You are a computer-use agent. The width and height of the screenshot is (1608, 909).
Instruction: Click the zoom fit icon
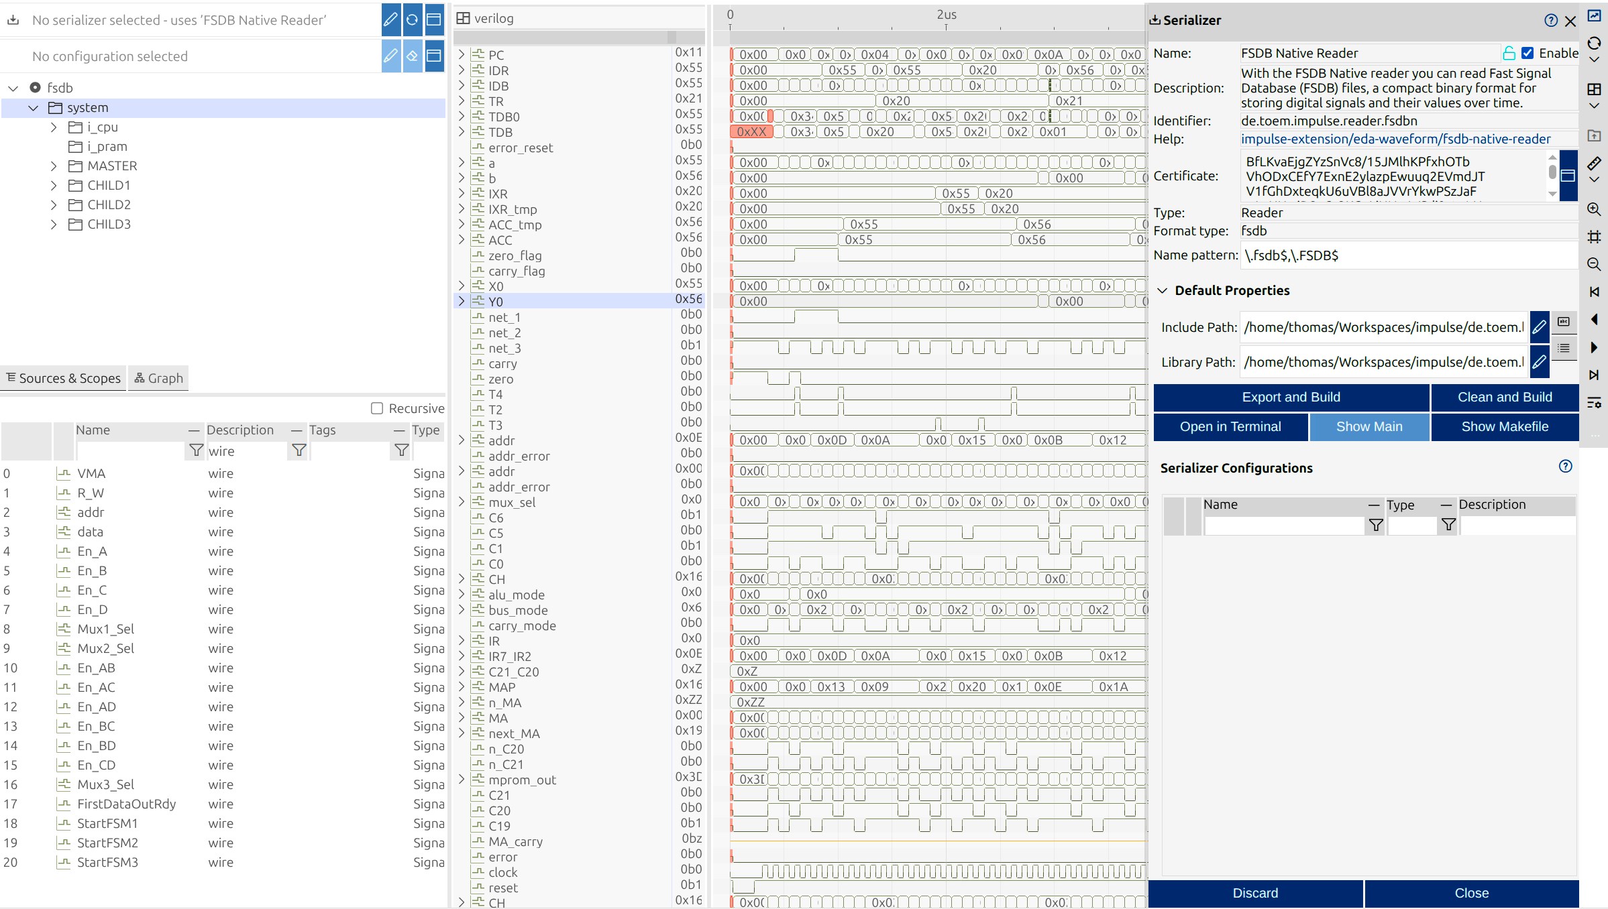click(1594, 237)
